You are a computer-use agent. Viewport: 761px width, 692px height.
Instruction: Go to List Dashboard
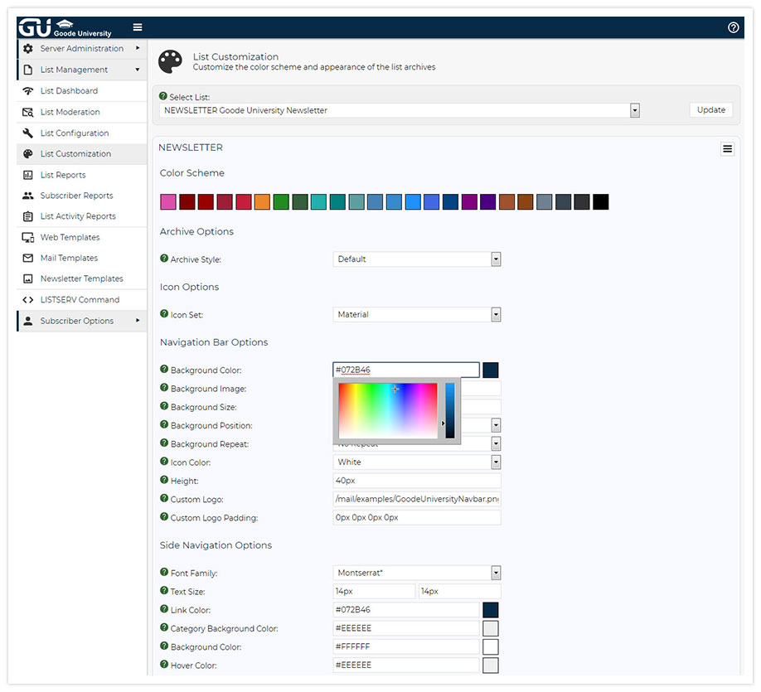69,90
